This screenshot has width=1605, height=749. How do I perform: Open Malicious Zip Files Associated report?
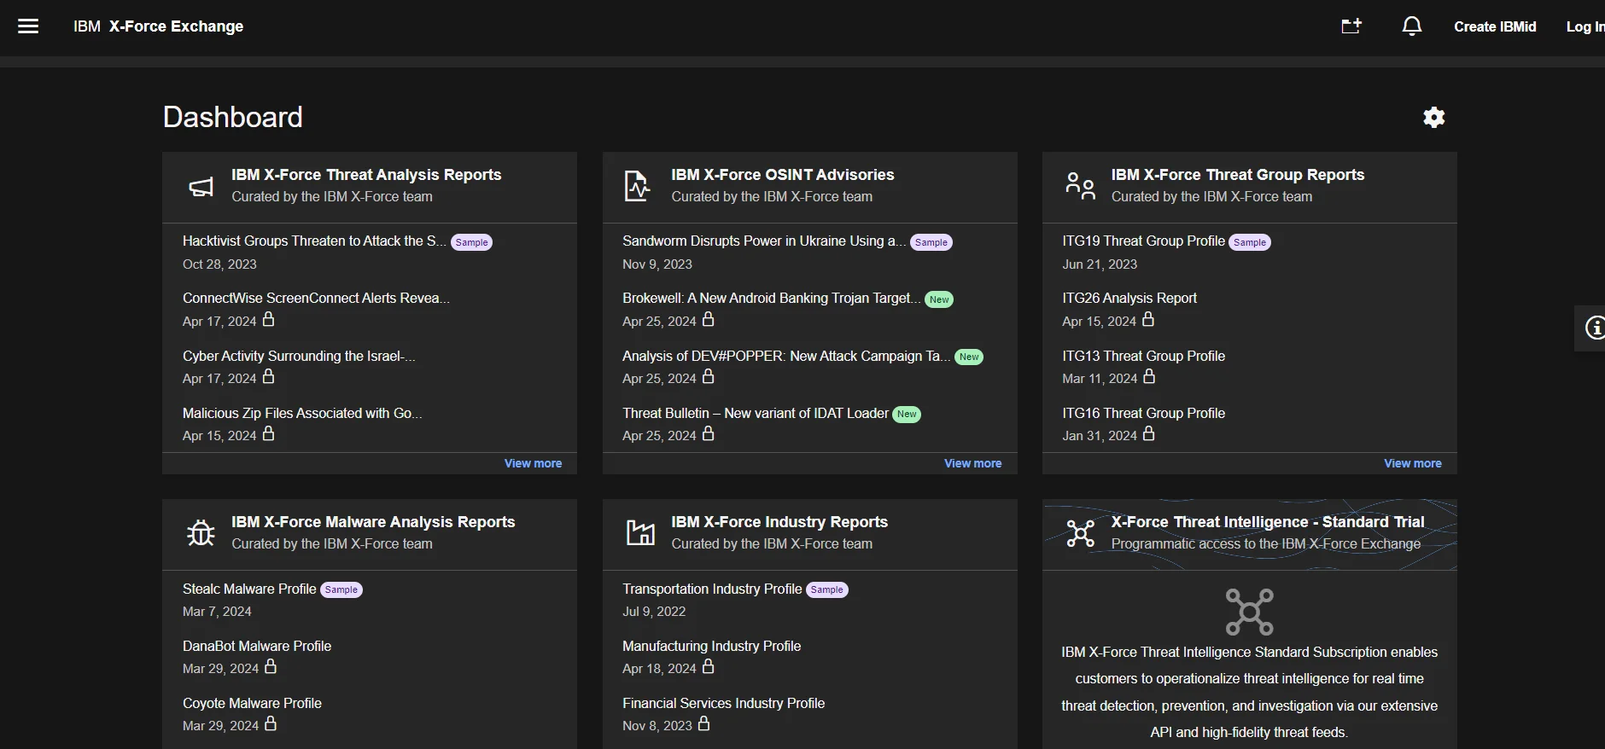[302, 413]
